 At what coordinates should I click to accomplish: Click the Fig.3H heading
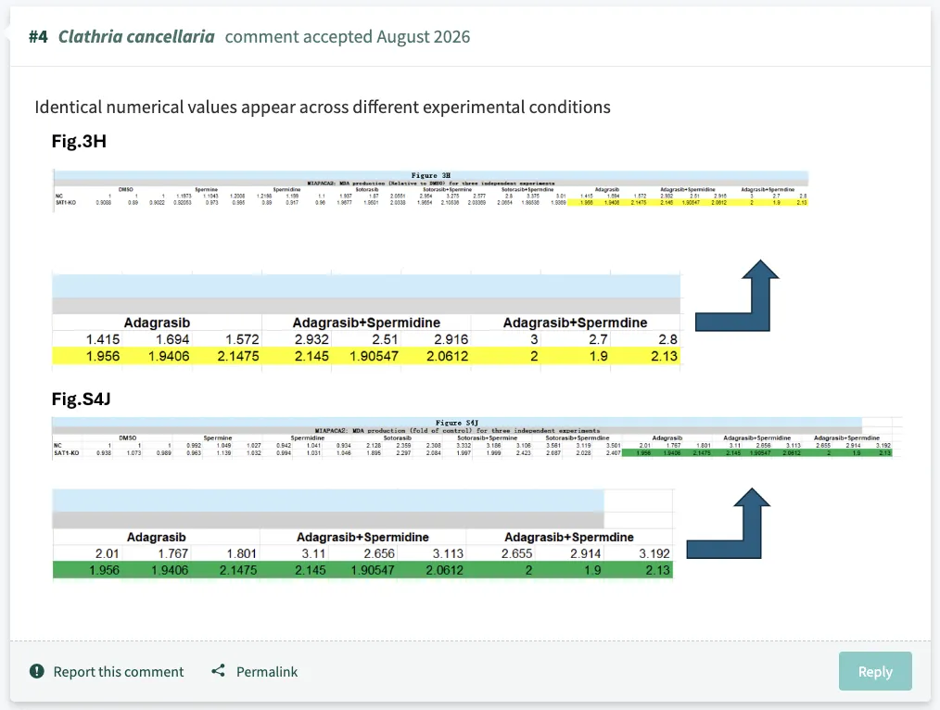click(x=79, y=142)
